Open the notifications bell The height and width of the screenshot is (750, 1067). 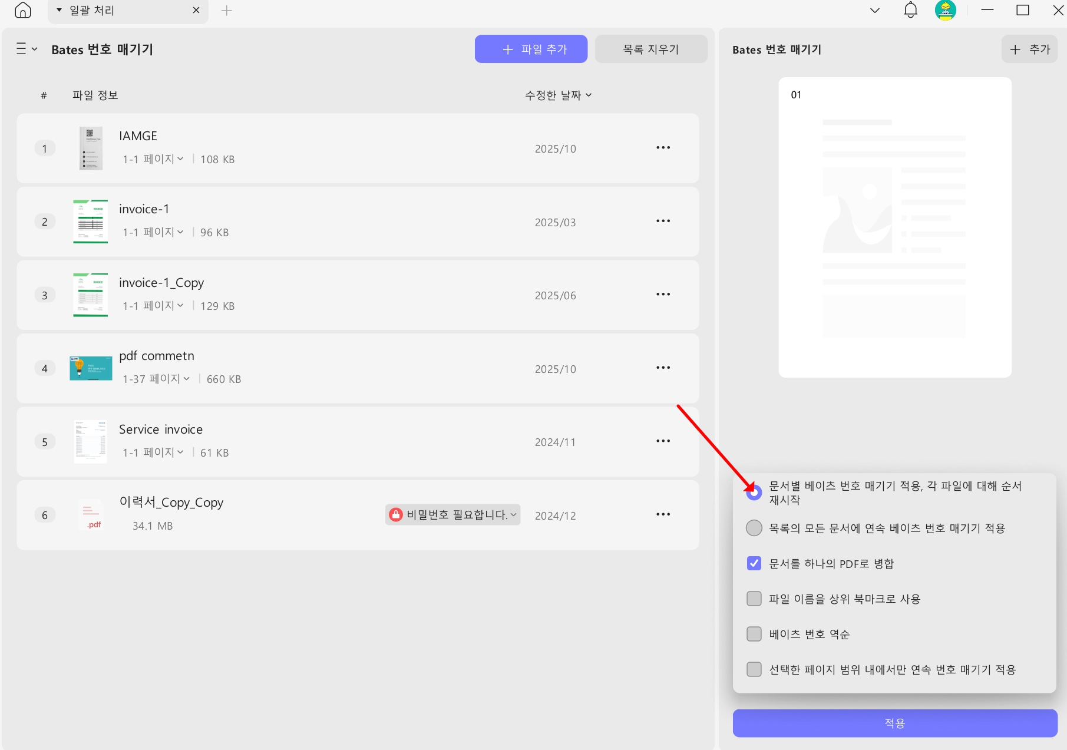910,10
